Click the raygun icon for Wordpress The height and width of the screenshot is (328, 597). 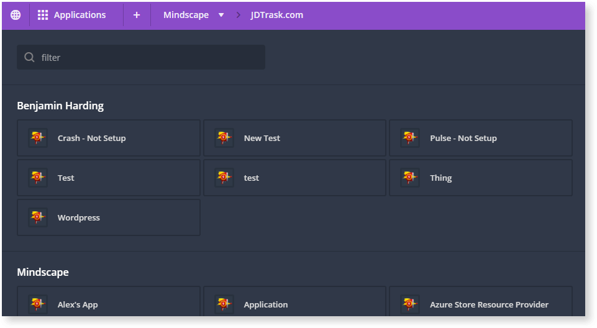tap(38, 217)
